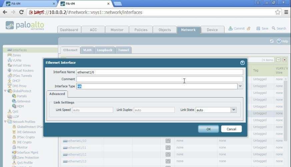Collapse the Network Profiles tree node
Screen dimensions: 291x167
5,122
